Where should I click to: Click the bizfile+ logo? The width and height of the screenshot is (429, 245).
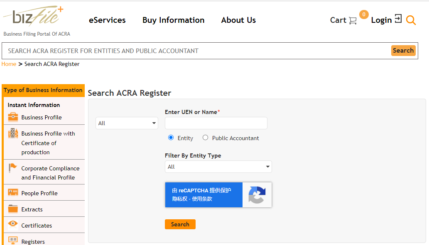coord(34,17)
